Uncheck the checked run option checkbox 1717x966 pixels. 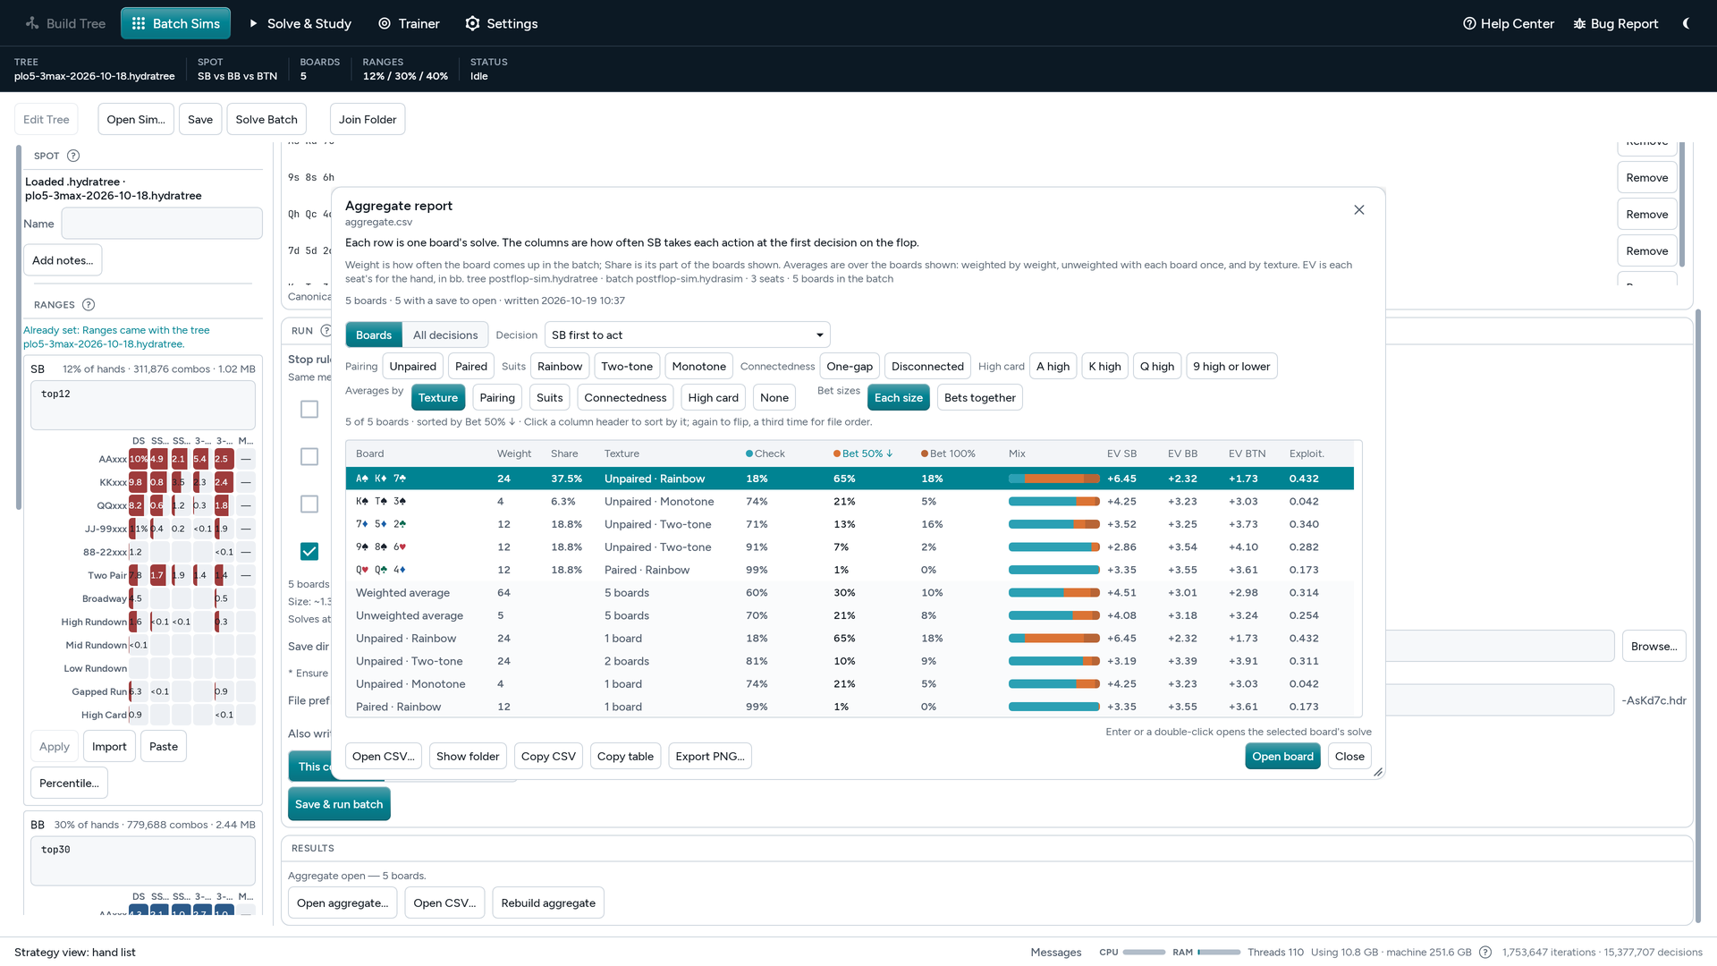tap(309, 552)
